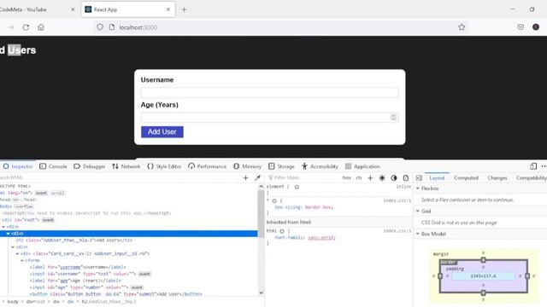Screen dimensions: 547x307
Task: Bookmark this page with the star icon
Action: [x=462, y=27]
